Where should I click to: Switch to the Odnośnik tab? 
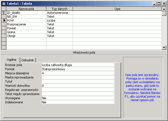(x=27, y=60)
